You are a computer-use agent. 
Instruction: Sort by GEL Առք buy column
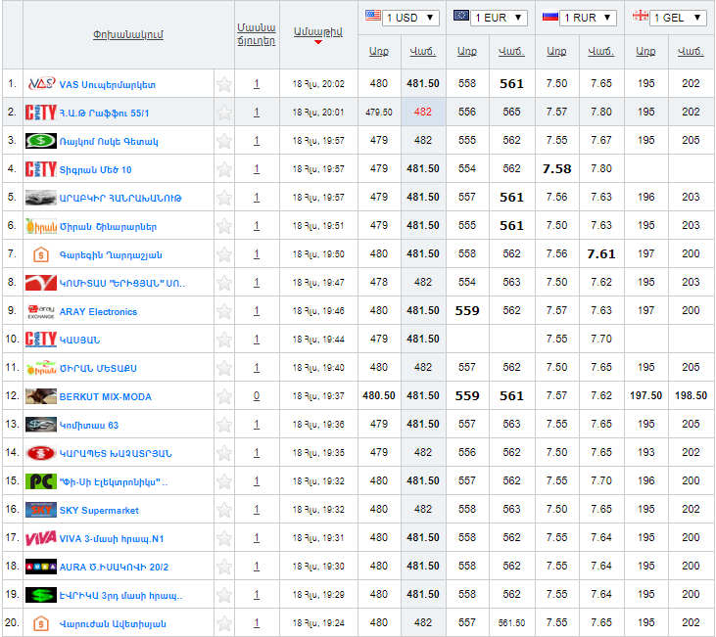click(x=645, y=52)
